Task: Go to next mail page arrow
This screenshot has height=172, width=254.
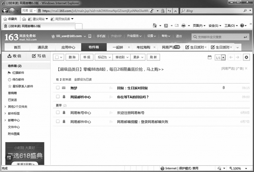Action: pyautogui.click(x=237, y=57)
